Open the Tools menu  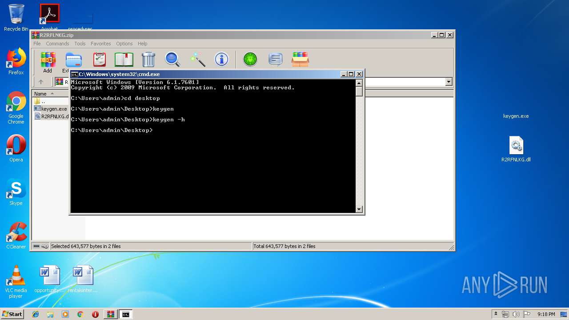[80, 44]
